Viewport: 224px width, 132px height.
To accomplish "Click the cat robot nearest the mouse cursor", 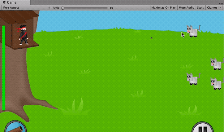I will tap(193, 31).
